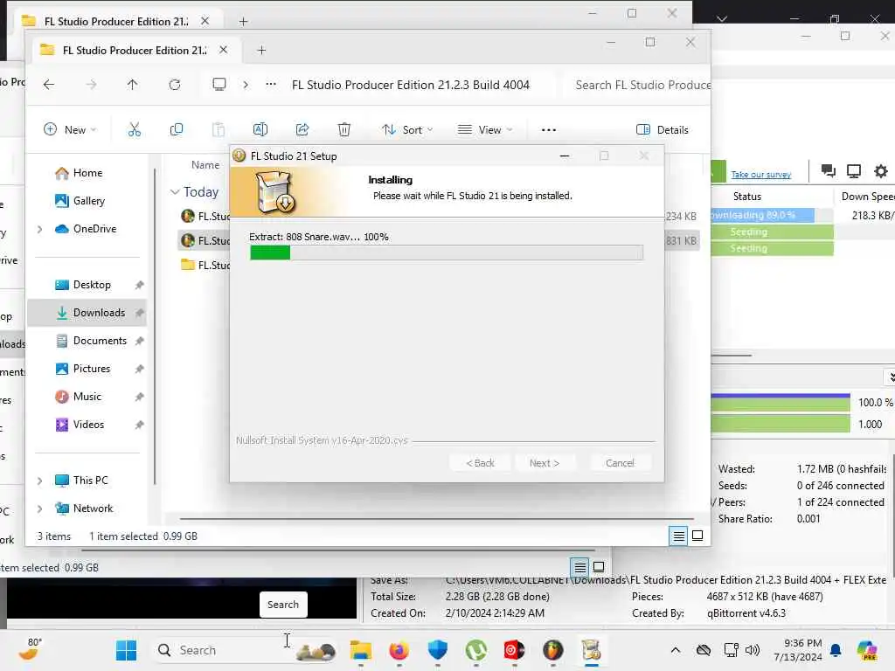Expand the Network tree node

(40, 508)
